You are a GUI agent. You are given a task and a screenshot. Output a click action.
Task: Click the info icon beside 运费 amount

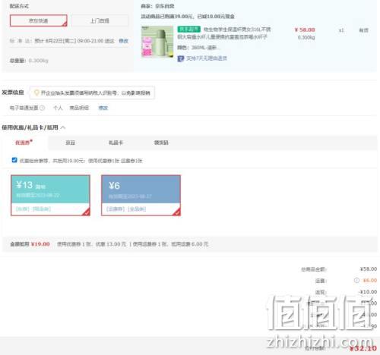[356, 280]
